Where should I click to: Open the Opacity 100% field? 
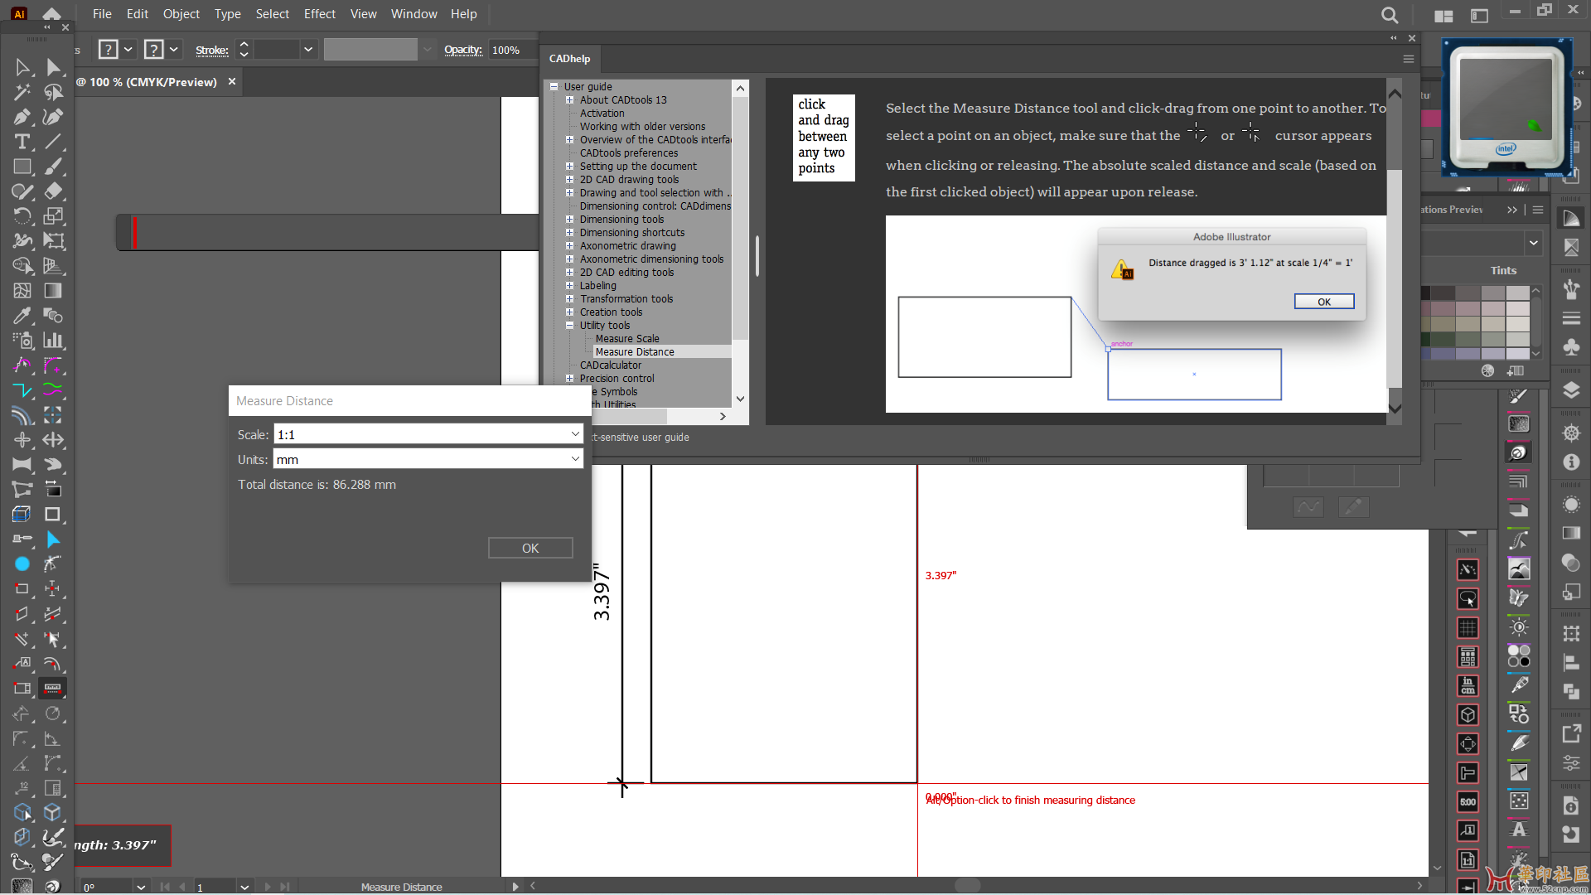[x=511, y=50]
